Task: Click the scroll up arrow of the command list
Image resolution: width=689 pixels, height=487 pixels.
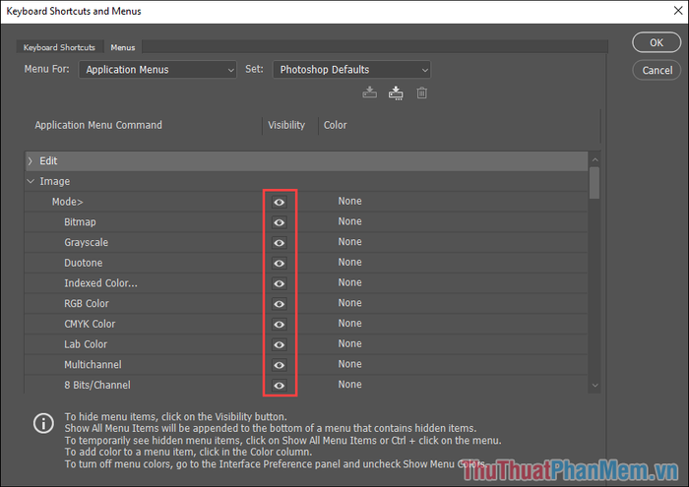Action: pyautogui.click(x=595, y=159)
